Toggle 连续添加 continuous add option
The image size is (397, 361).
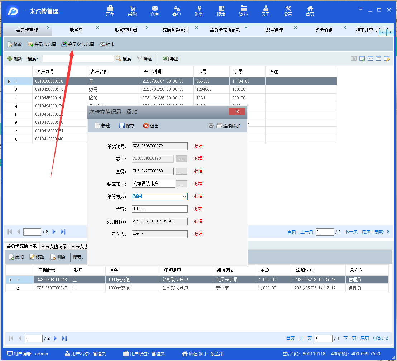[229, 126]
